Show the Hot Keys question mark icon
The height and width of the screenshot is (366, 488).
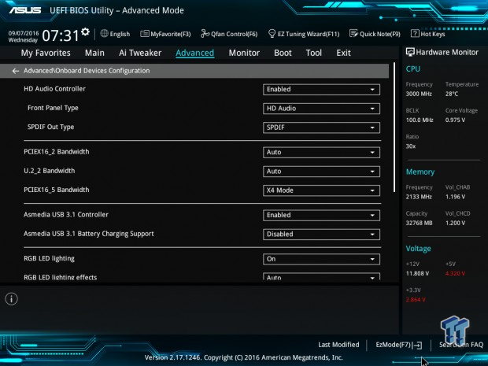(415, 33)
